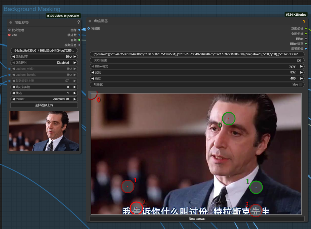Click the BBox位置 field
The image size is (311, 229).
pos(197,60)
